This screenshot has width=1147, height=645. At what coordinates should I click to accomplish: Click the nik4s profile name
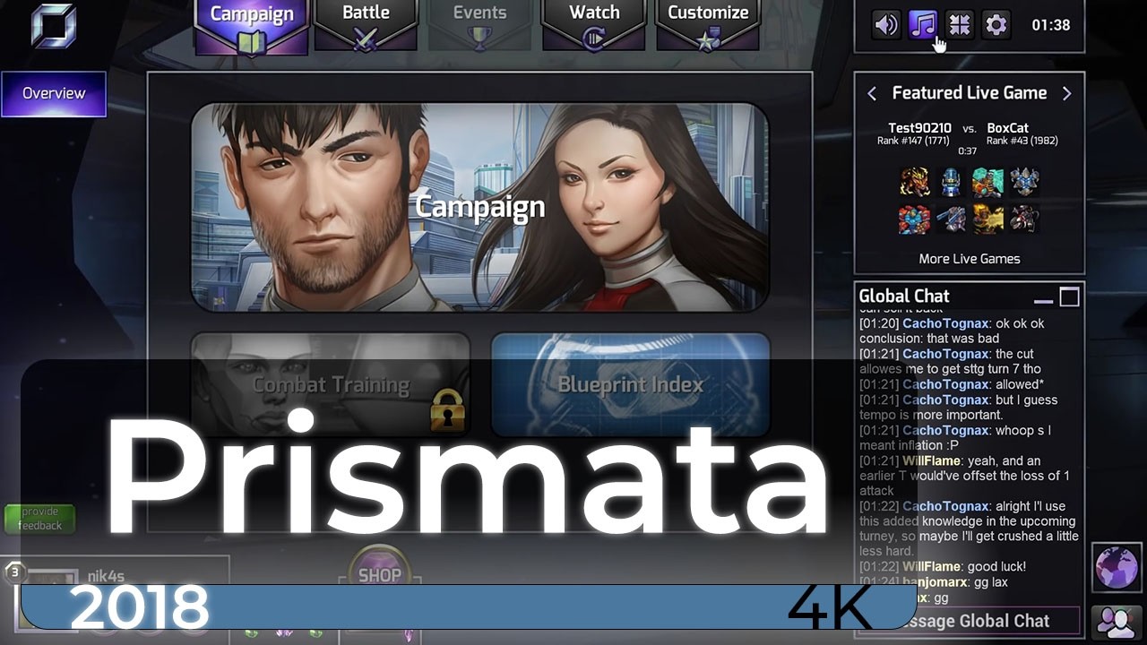point(106,577)
